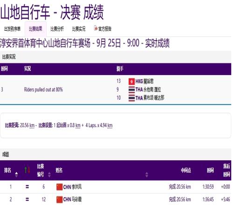Click the 中间点 column header
Screen dimensions: 233x205
click(x=186, y=171)
